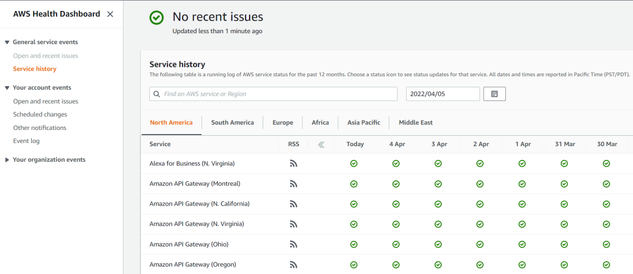Click the 4 Apr column header
The width and height of the screenshot is (633, 274).
click(397, 144)
